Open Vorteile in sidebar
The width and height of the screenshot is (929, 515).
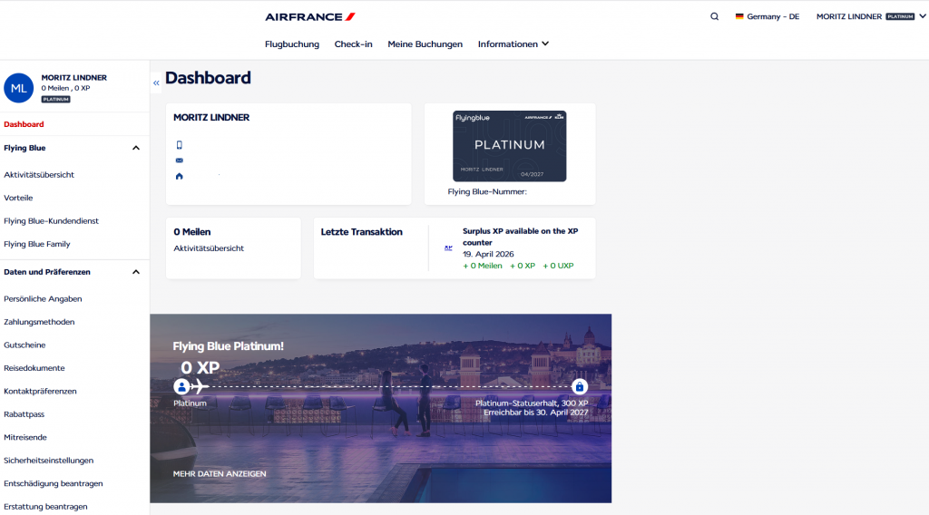[18, 198]
